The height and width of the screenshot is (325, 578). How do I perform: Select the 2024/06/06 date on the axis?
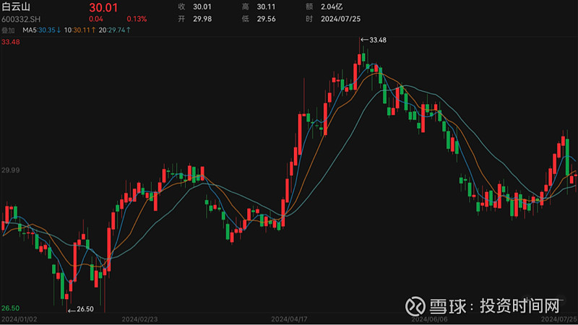428,318
